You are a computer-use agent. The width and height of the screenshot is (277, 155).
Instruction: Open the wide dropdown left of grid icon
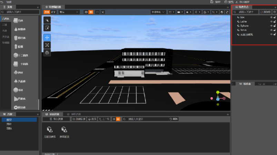pyautogui.click(x=158, y=12)
